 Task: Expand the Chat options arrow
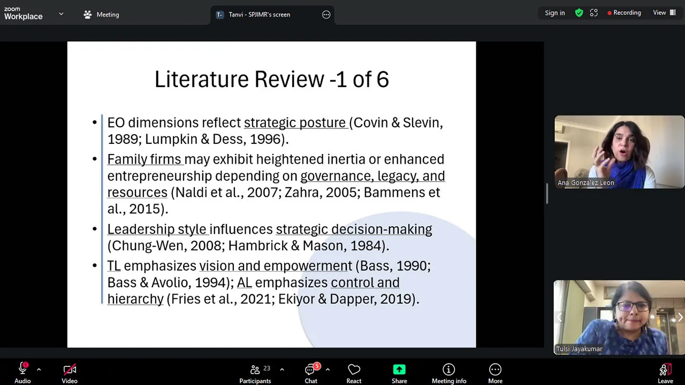click(x=328, y=369)
